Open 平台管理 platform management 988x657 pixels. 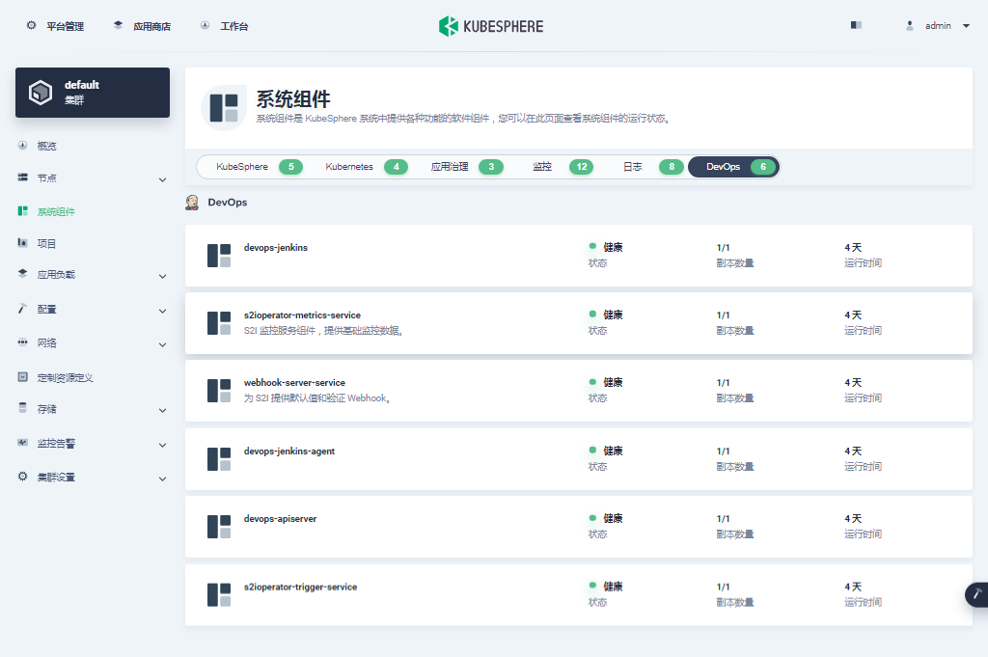65,26
